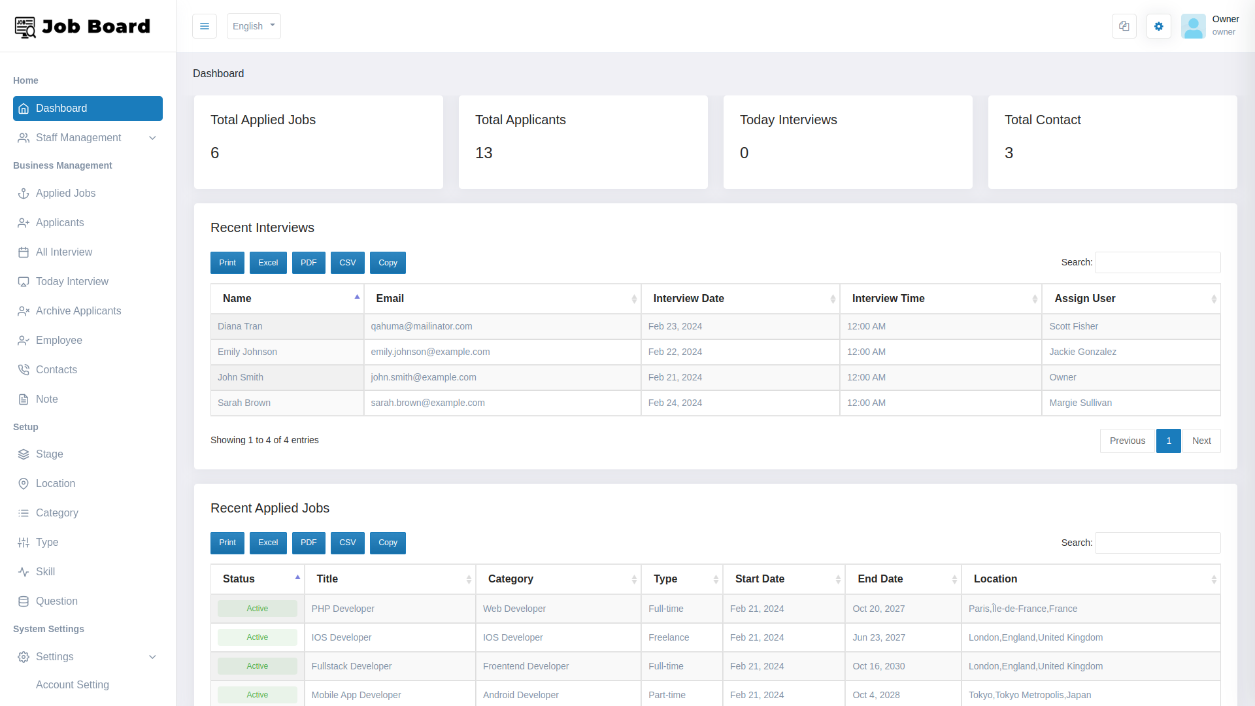Click the settings gear icon in the header
Screen dimensions: 1255x706
(x=1158, y=26)
